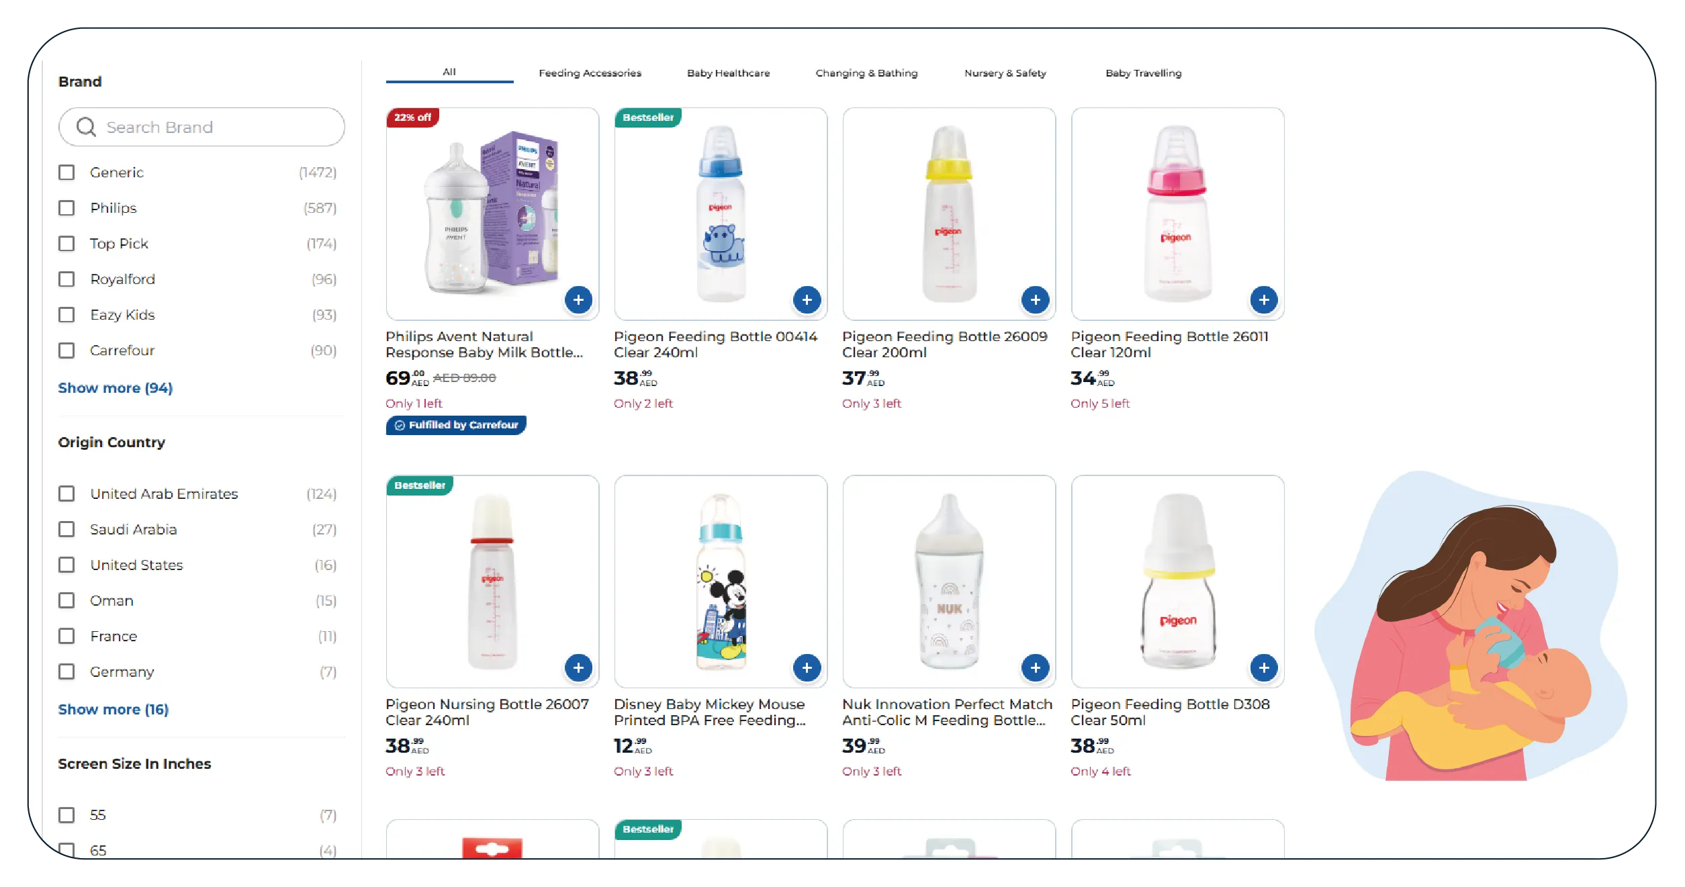The width and height of the screenshot is (1685, 887).
Task: Open the Disney Mickey Mouse bottle thumbnail
Action: [721, 581]
